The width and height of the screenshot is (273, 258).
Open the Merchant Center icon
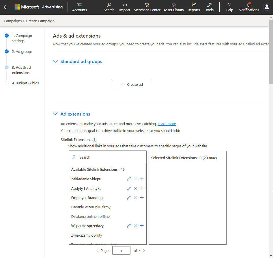click(147, 7)
